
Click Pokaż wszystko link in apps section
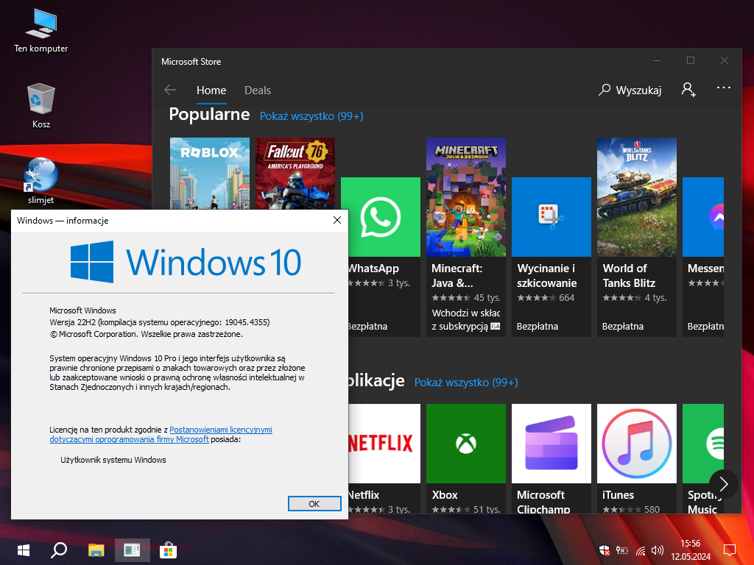click(x=466, y=383)
